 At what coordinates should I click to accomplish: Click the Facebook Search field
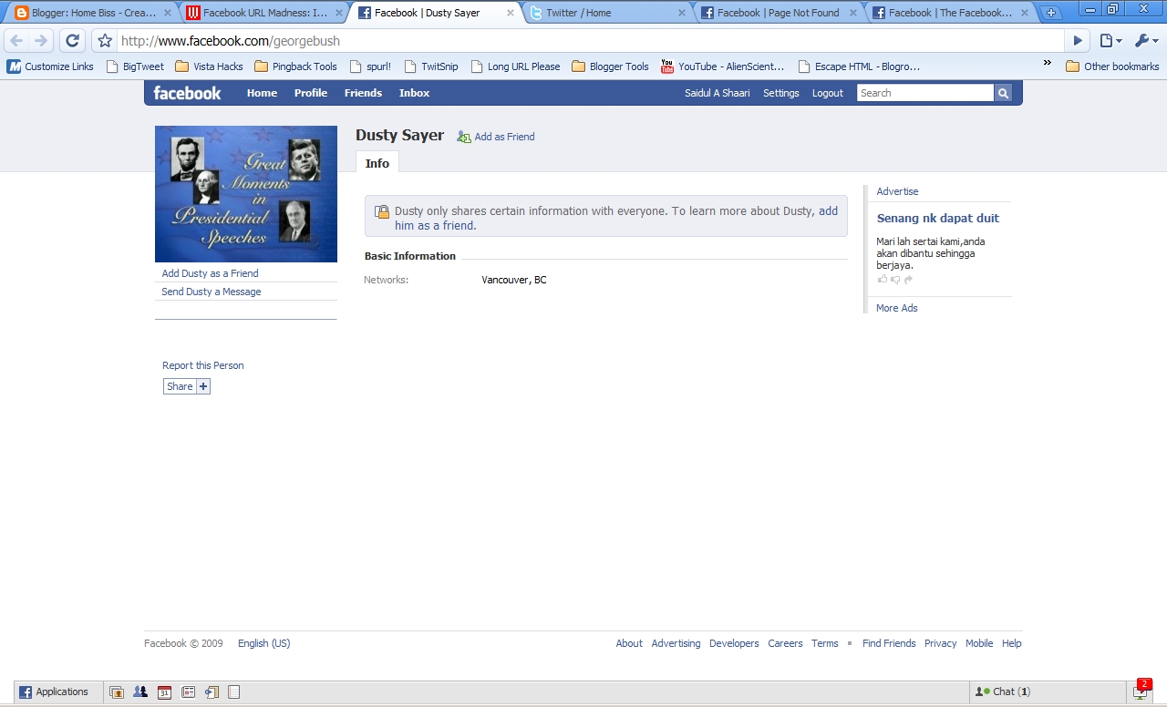(924, 93)
